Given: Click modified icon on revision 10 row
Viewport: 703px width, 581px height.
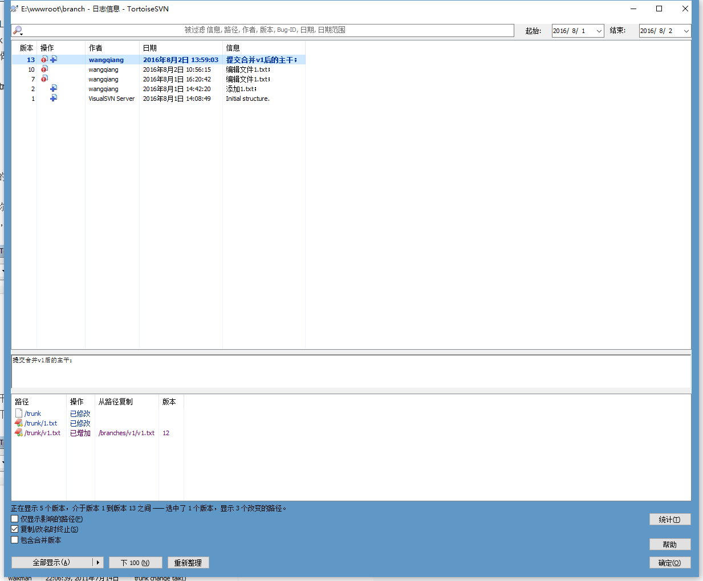Looking at the screenshot, I should click(44, 69).
